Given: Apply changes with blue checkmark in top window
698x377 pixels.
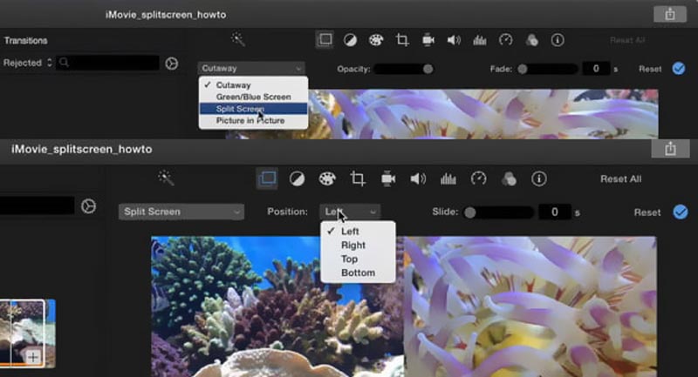Looking at the screenshot, I should coord(679,69).
